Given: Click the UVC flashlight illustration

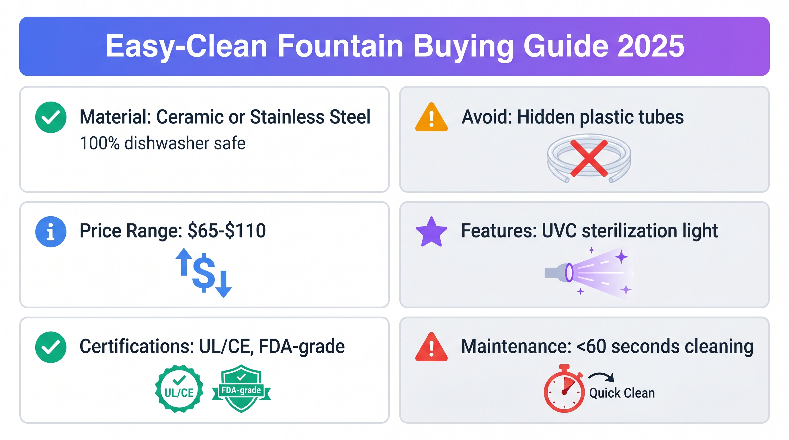Looking at the screenshot, I should tap(587, 272).
